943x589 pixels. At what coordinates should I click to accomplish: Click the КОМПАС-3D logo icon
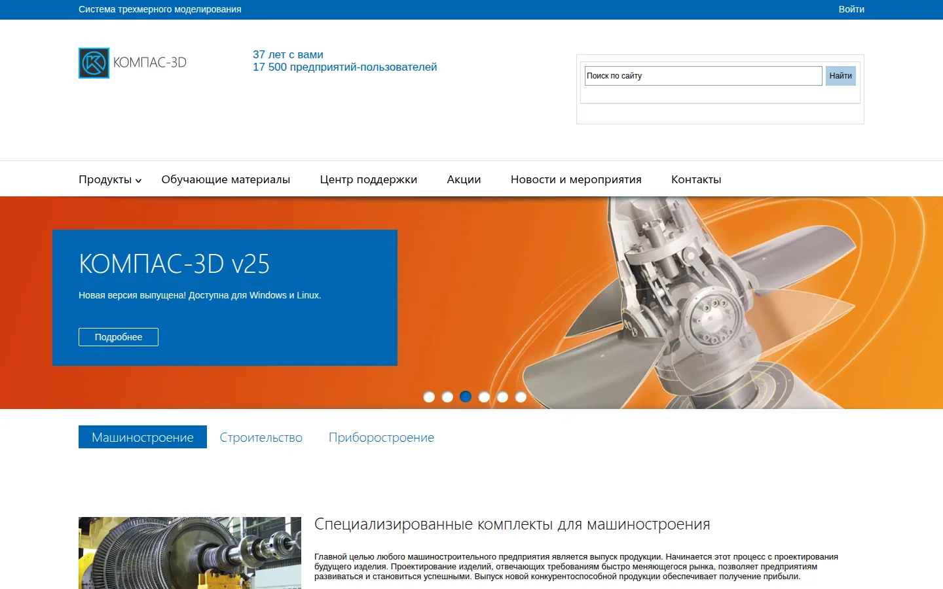94,63
